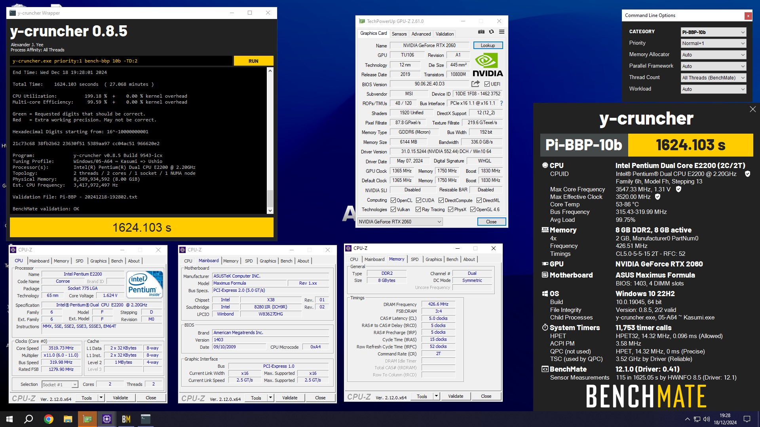The height and width of the screenshot is (427, 760).
Task: Click the Bus Interface question mark icon
Action: point(501,103)
